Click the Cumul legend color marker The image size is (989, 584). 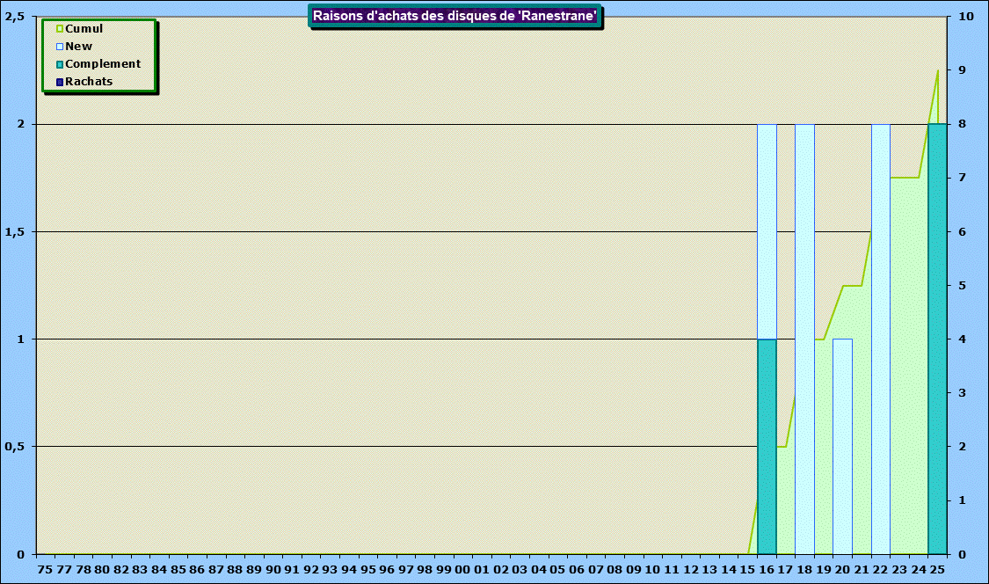(59, 29)
